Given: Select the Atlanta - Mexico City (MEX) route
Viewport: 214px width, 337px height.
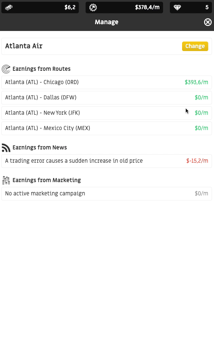Looking at the screenshot, I should click(107, 128).
